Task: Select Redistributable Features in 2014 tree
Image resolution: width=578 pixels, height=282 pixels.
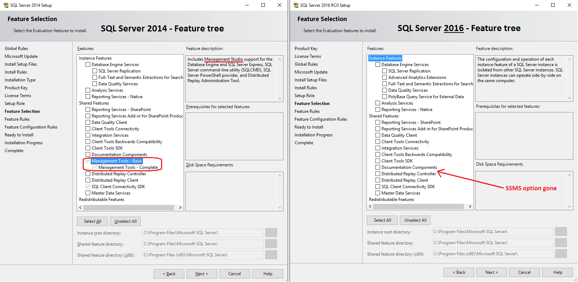Action: tap(102, 200)
